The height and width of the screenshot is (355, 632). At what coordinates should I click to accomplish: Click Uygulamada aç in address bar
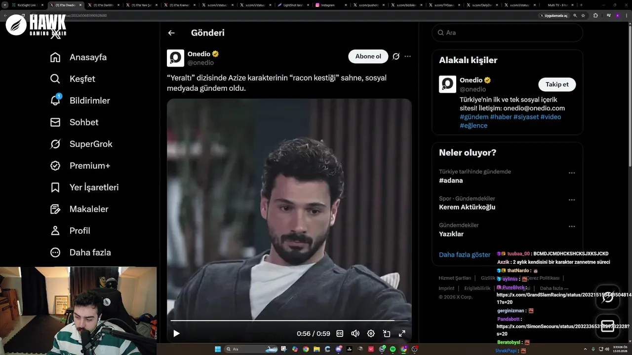tap(553, 16)
